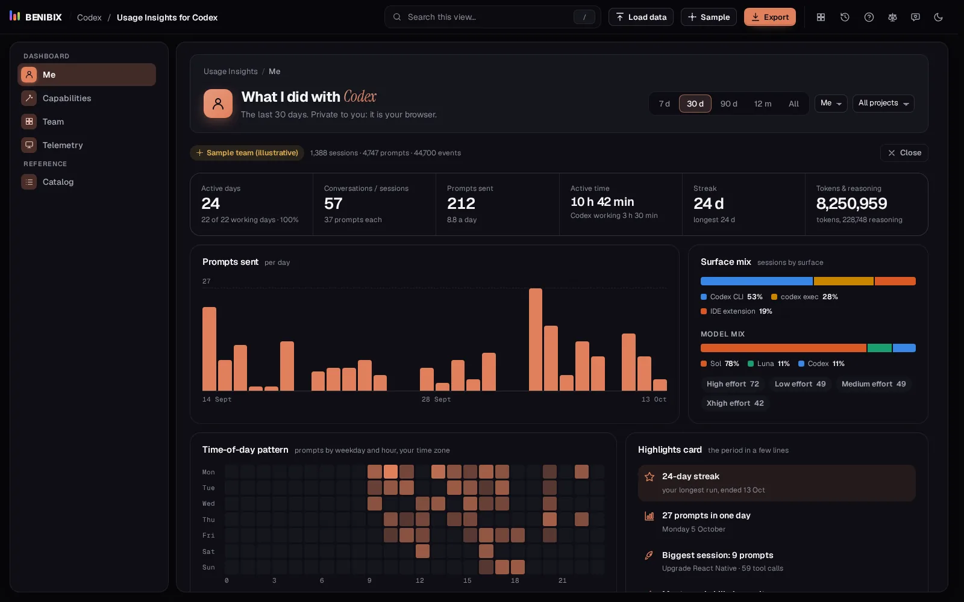The width and height of the screenshot is (964, 602).
Task: Open the help question mark icon
Action: click(869, 17)
